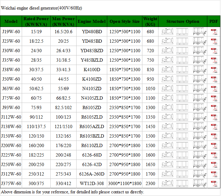Click open-style generator icon in J35W-60 row
Image resolution: width=221 pixels, height=196 pixels.
click(x=167, y=60)
